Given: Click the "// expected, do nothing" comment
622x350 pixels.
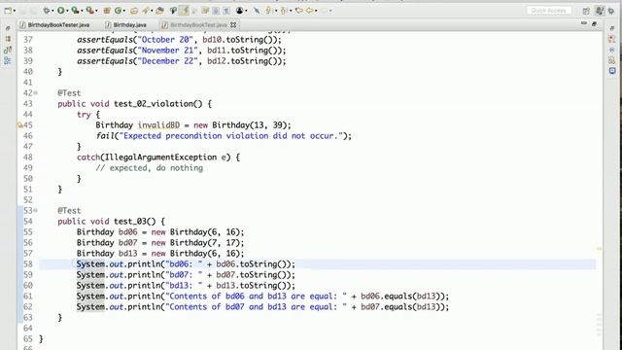Looking at the screenshot, I should (149, 168).
